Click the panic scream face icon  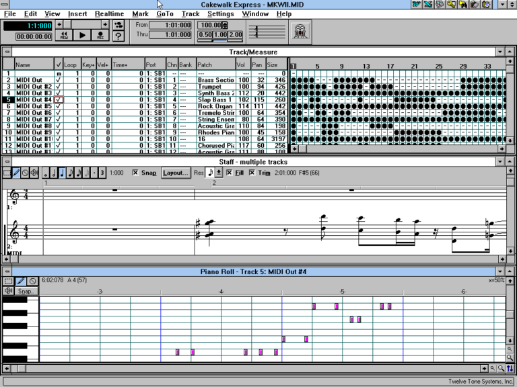point(299,30)
